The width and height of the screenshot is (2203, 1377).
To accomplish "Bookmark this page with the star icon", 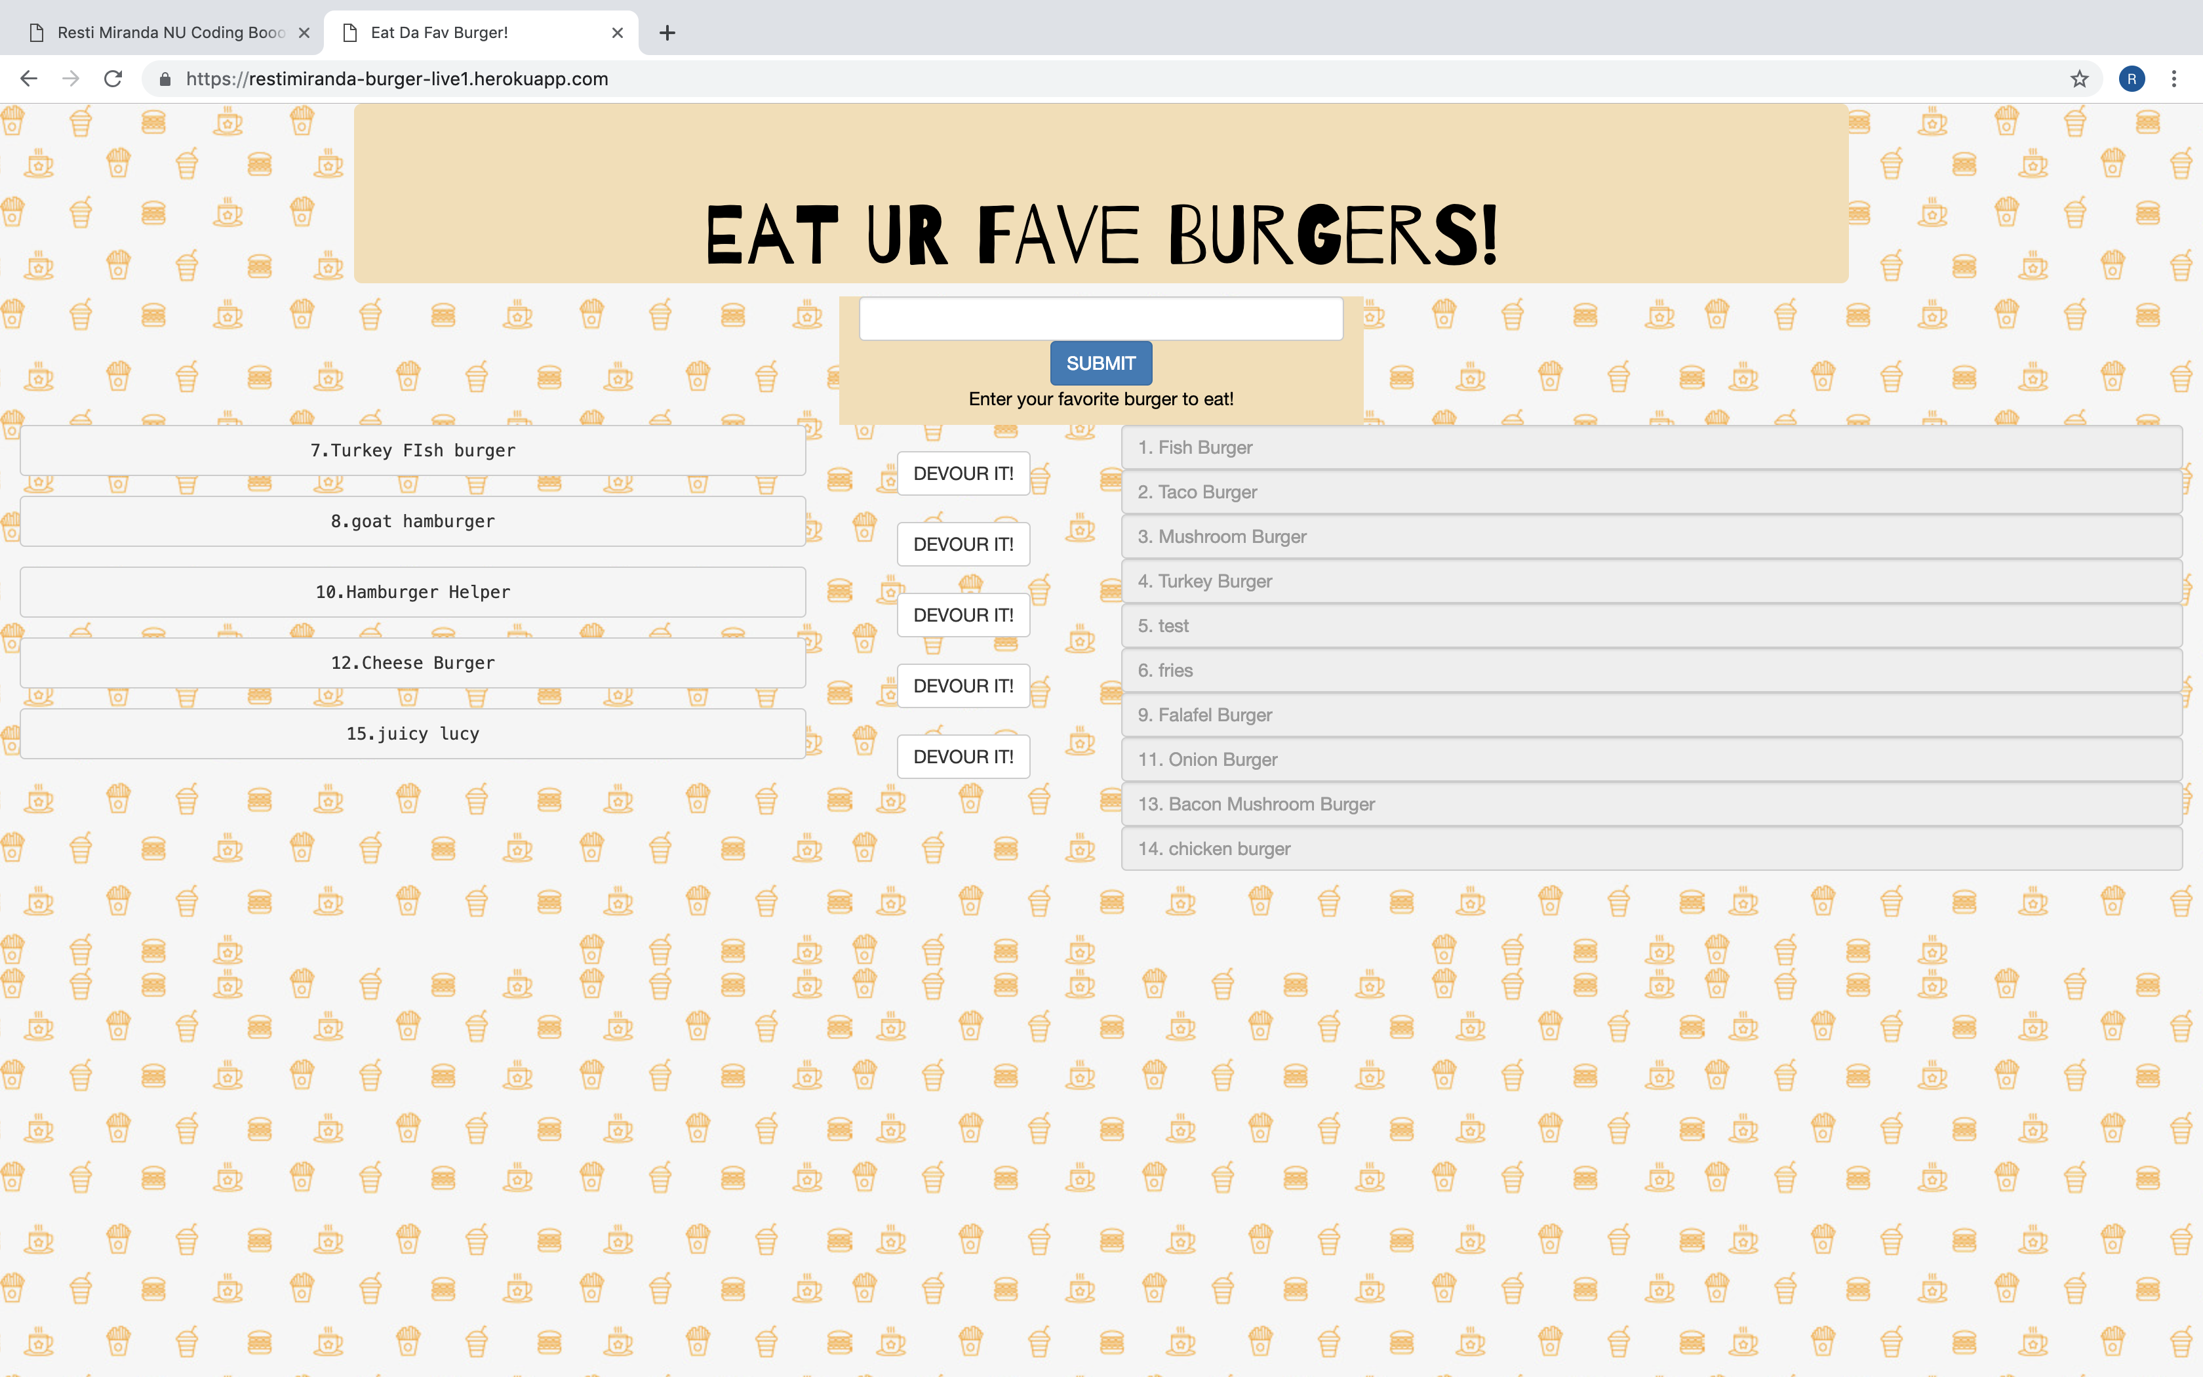I will coord(2079,79).
